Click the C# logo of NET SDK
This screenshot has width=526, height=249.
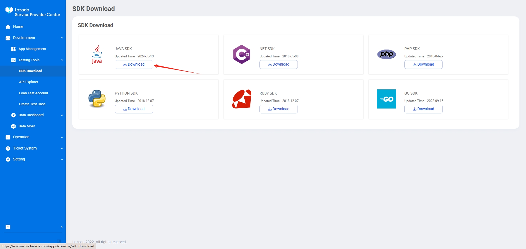(241, 54)
